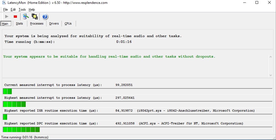Switch to the CPUs tab
The width and height of the screenshot is (276, 140).
tap(68, 23)
